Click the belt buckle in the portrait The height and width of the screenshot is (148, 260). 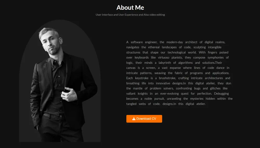[57, 117]
